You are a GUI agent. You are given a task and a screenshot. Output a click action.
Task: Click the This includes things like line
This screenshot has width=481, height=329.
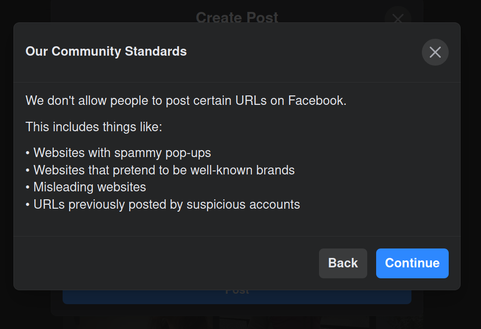[94, 127]
